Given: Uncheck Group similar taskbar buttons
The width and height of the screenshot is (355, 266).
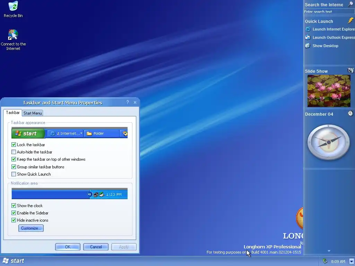Looking at the screenshot, I should point(14,167).
